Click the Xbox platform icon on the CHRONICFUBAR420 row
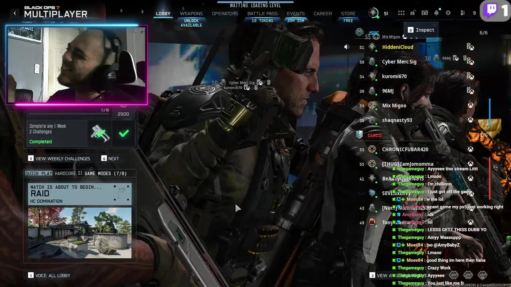 coord(471,149)
